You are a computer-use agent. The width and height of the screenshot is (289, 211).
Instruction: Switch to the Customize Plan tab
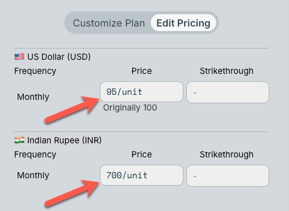click(x=109, y=23)
